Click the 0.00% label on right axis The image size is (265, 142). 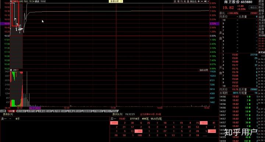pos(213,36)
